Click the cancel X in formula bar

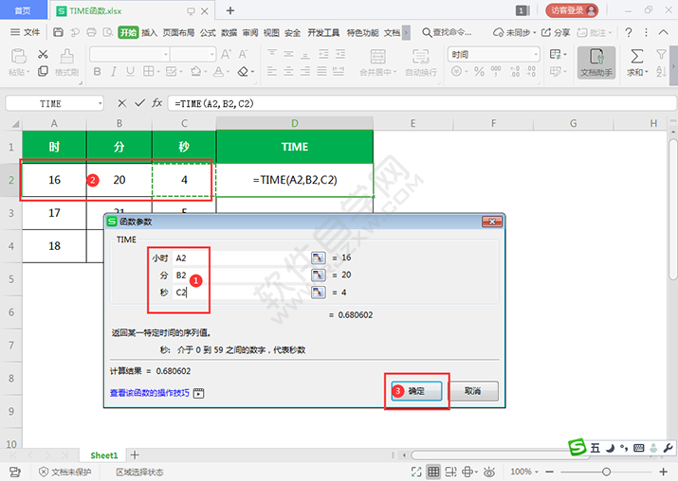(x=122, y=103)
